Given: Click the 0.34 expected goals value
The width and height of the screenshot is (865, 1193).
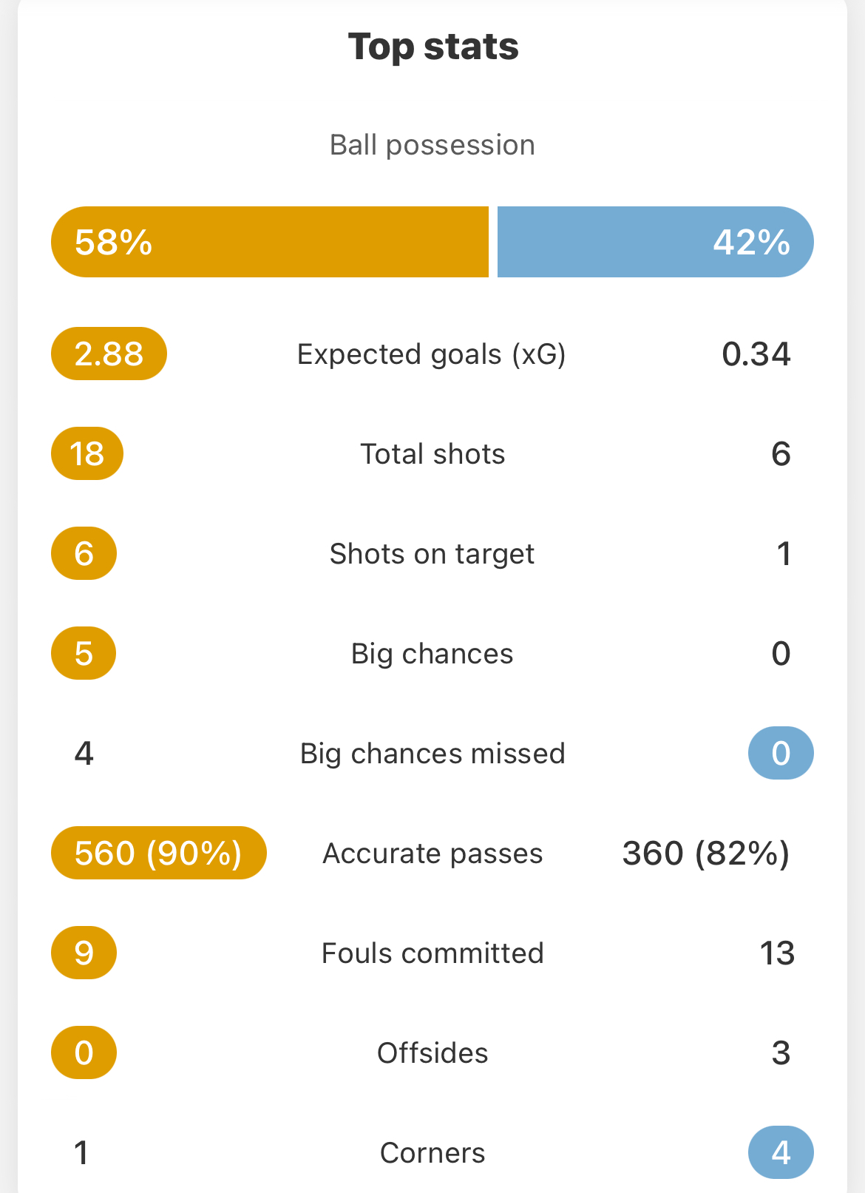Looking at the screenshot, I should coord(756,354).
